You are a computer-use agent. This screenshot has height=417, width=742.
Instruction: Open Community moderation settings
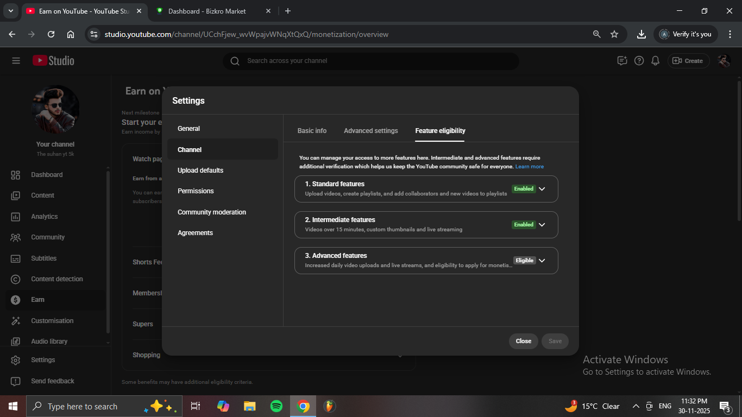[x=212, y=212]
